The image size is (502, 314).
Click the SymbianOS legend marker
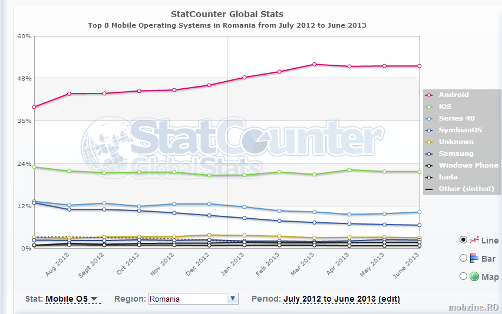tap(430, 131)
